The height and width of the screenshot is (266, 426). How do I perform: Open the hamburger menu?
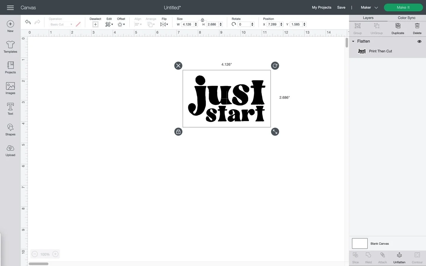point(10,7)
